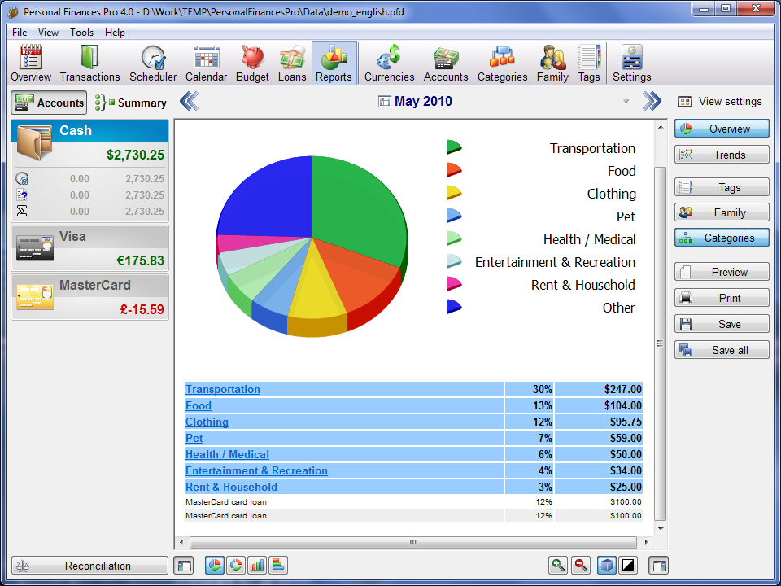The width and height of the screenshot is (781, 586).
Task: Select the Tags report button
Action: point(722,187)
